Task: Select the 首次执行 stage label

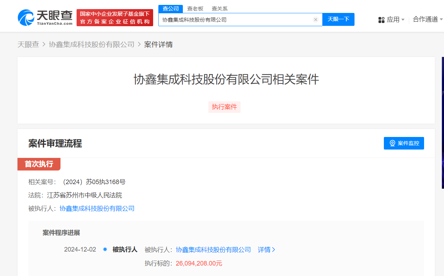Action: tap(39, 164)
